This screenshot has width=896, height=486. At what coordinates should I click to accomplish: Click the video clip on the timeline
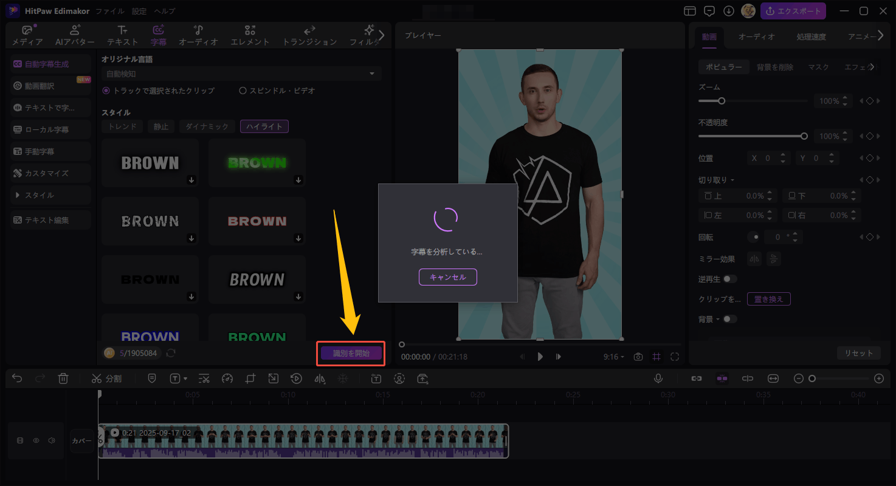click(303, 440)
